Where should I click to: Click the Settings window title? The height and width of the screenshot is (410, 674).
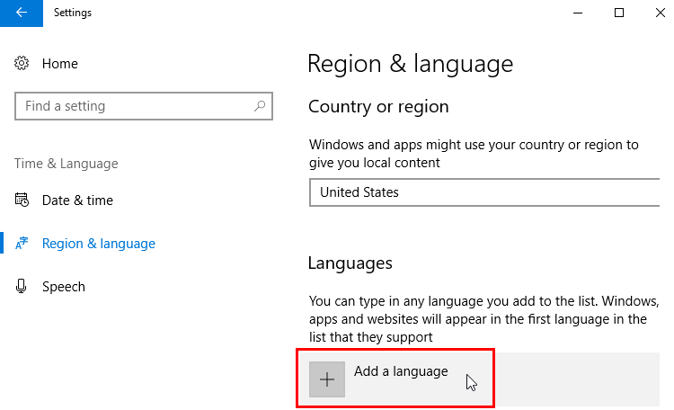pos(73,13)
